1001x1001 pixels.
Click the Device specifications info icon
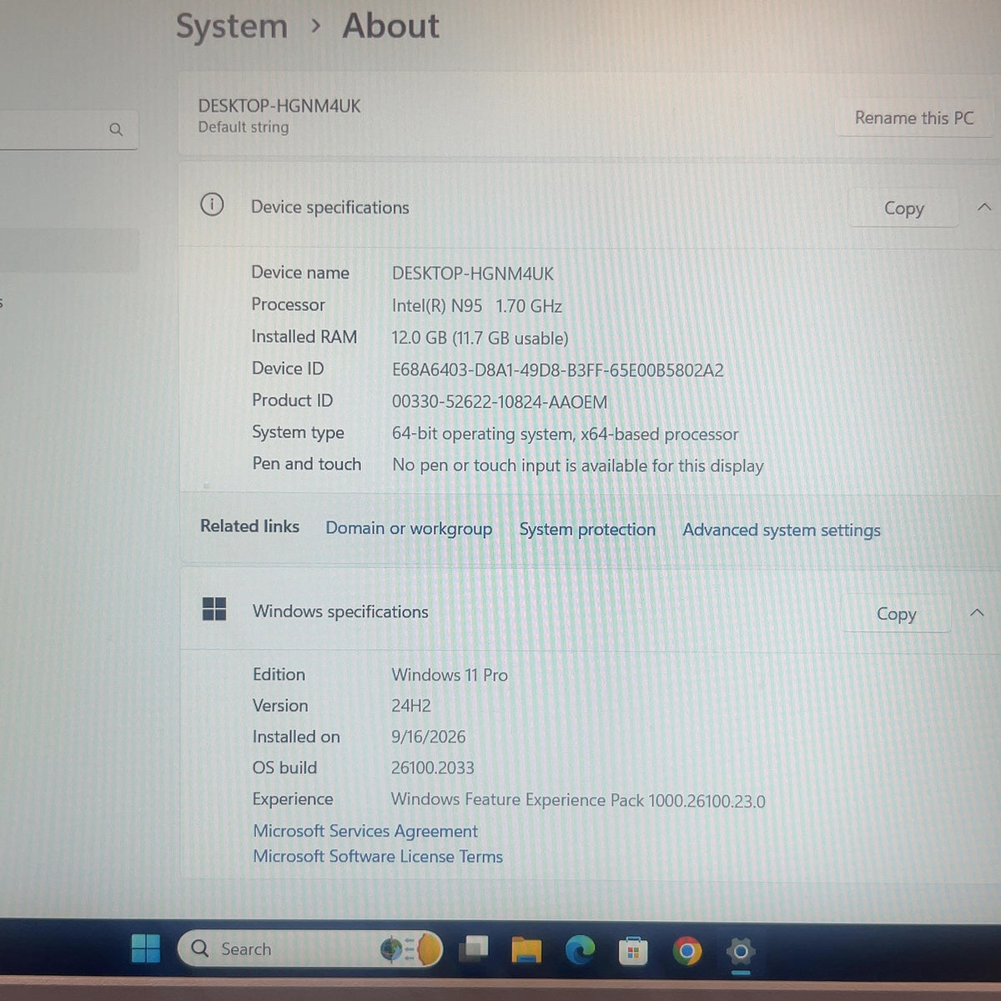[212, 204]
